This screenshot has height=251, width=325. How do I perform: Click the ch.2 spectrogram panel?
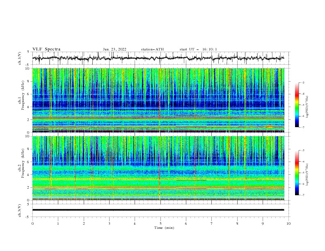pyautogui.click(x=158, y=168)
